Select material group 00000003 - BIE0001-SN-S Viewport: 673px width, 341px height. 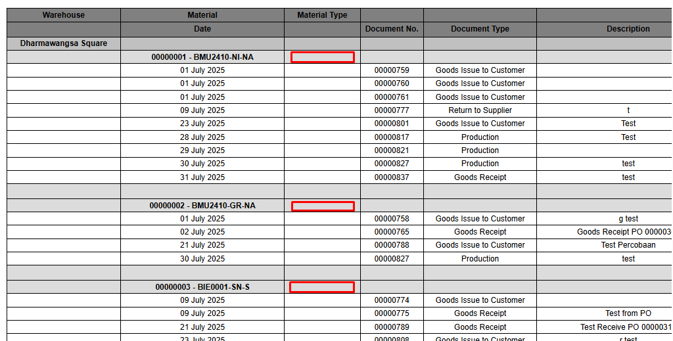click(x=202, y=287)
